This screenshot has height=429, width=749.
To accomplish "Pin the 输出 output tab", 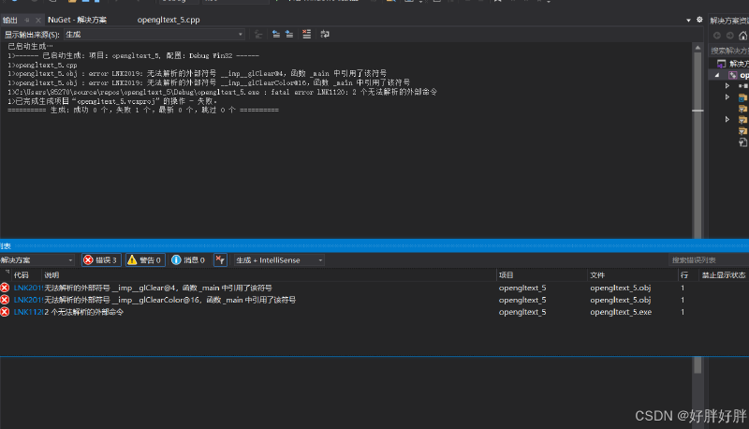I will pos(27,20).
